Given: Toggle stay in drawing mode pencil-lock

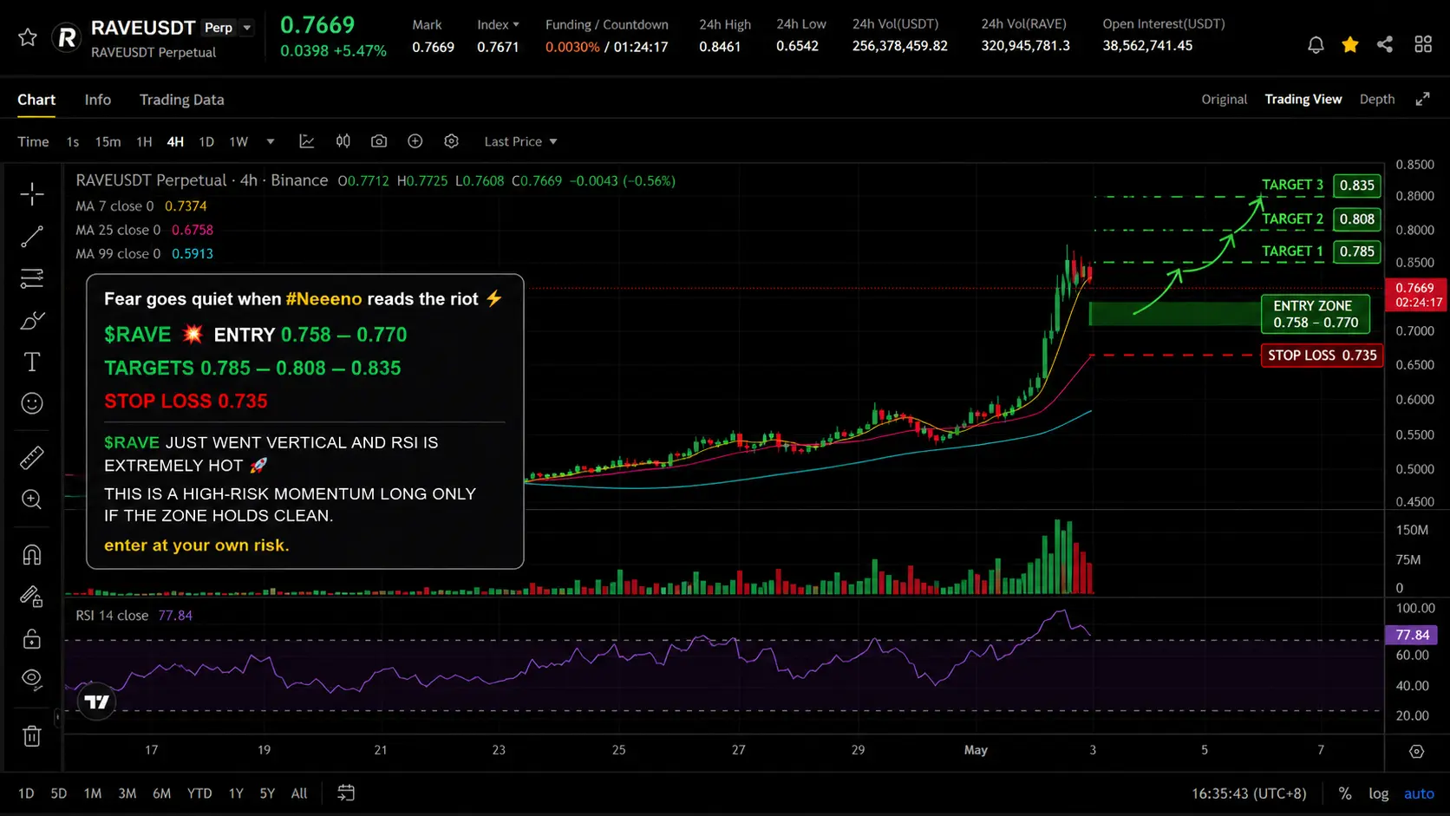Looking at the screenshot, I should pyautogui.click(x=32, y=597).
